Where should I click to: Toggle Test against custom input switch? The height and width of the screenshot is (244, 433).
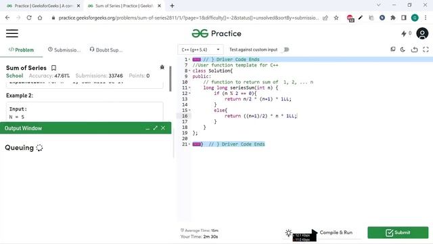[286, 49]
